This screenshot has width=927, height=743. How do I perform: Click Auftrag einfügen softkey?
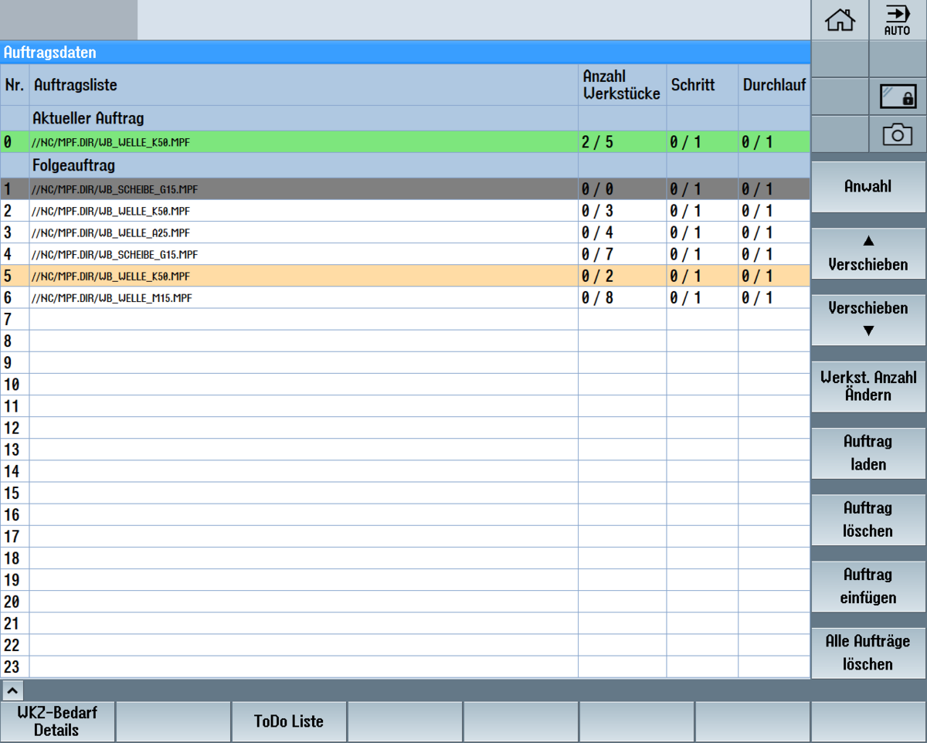tap(868, 586)
